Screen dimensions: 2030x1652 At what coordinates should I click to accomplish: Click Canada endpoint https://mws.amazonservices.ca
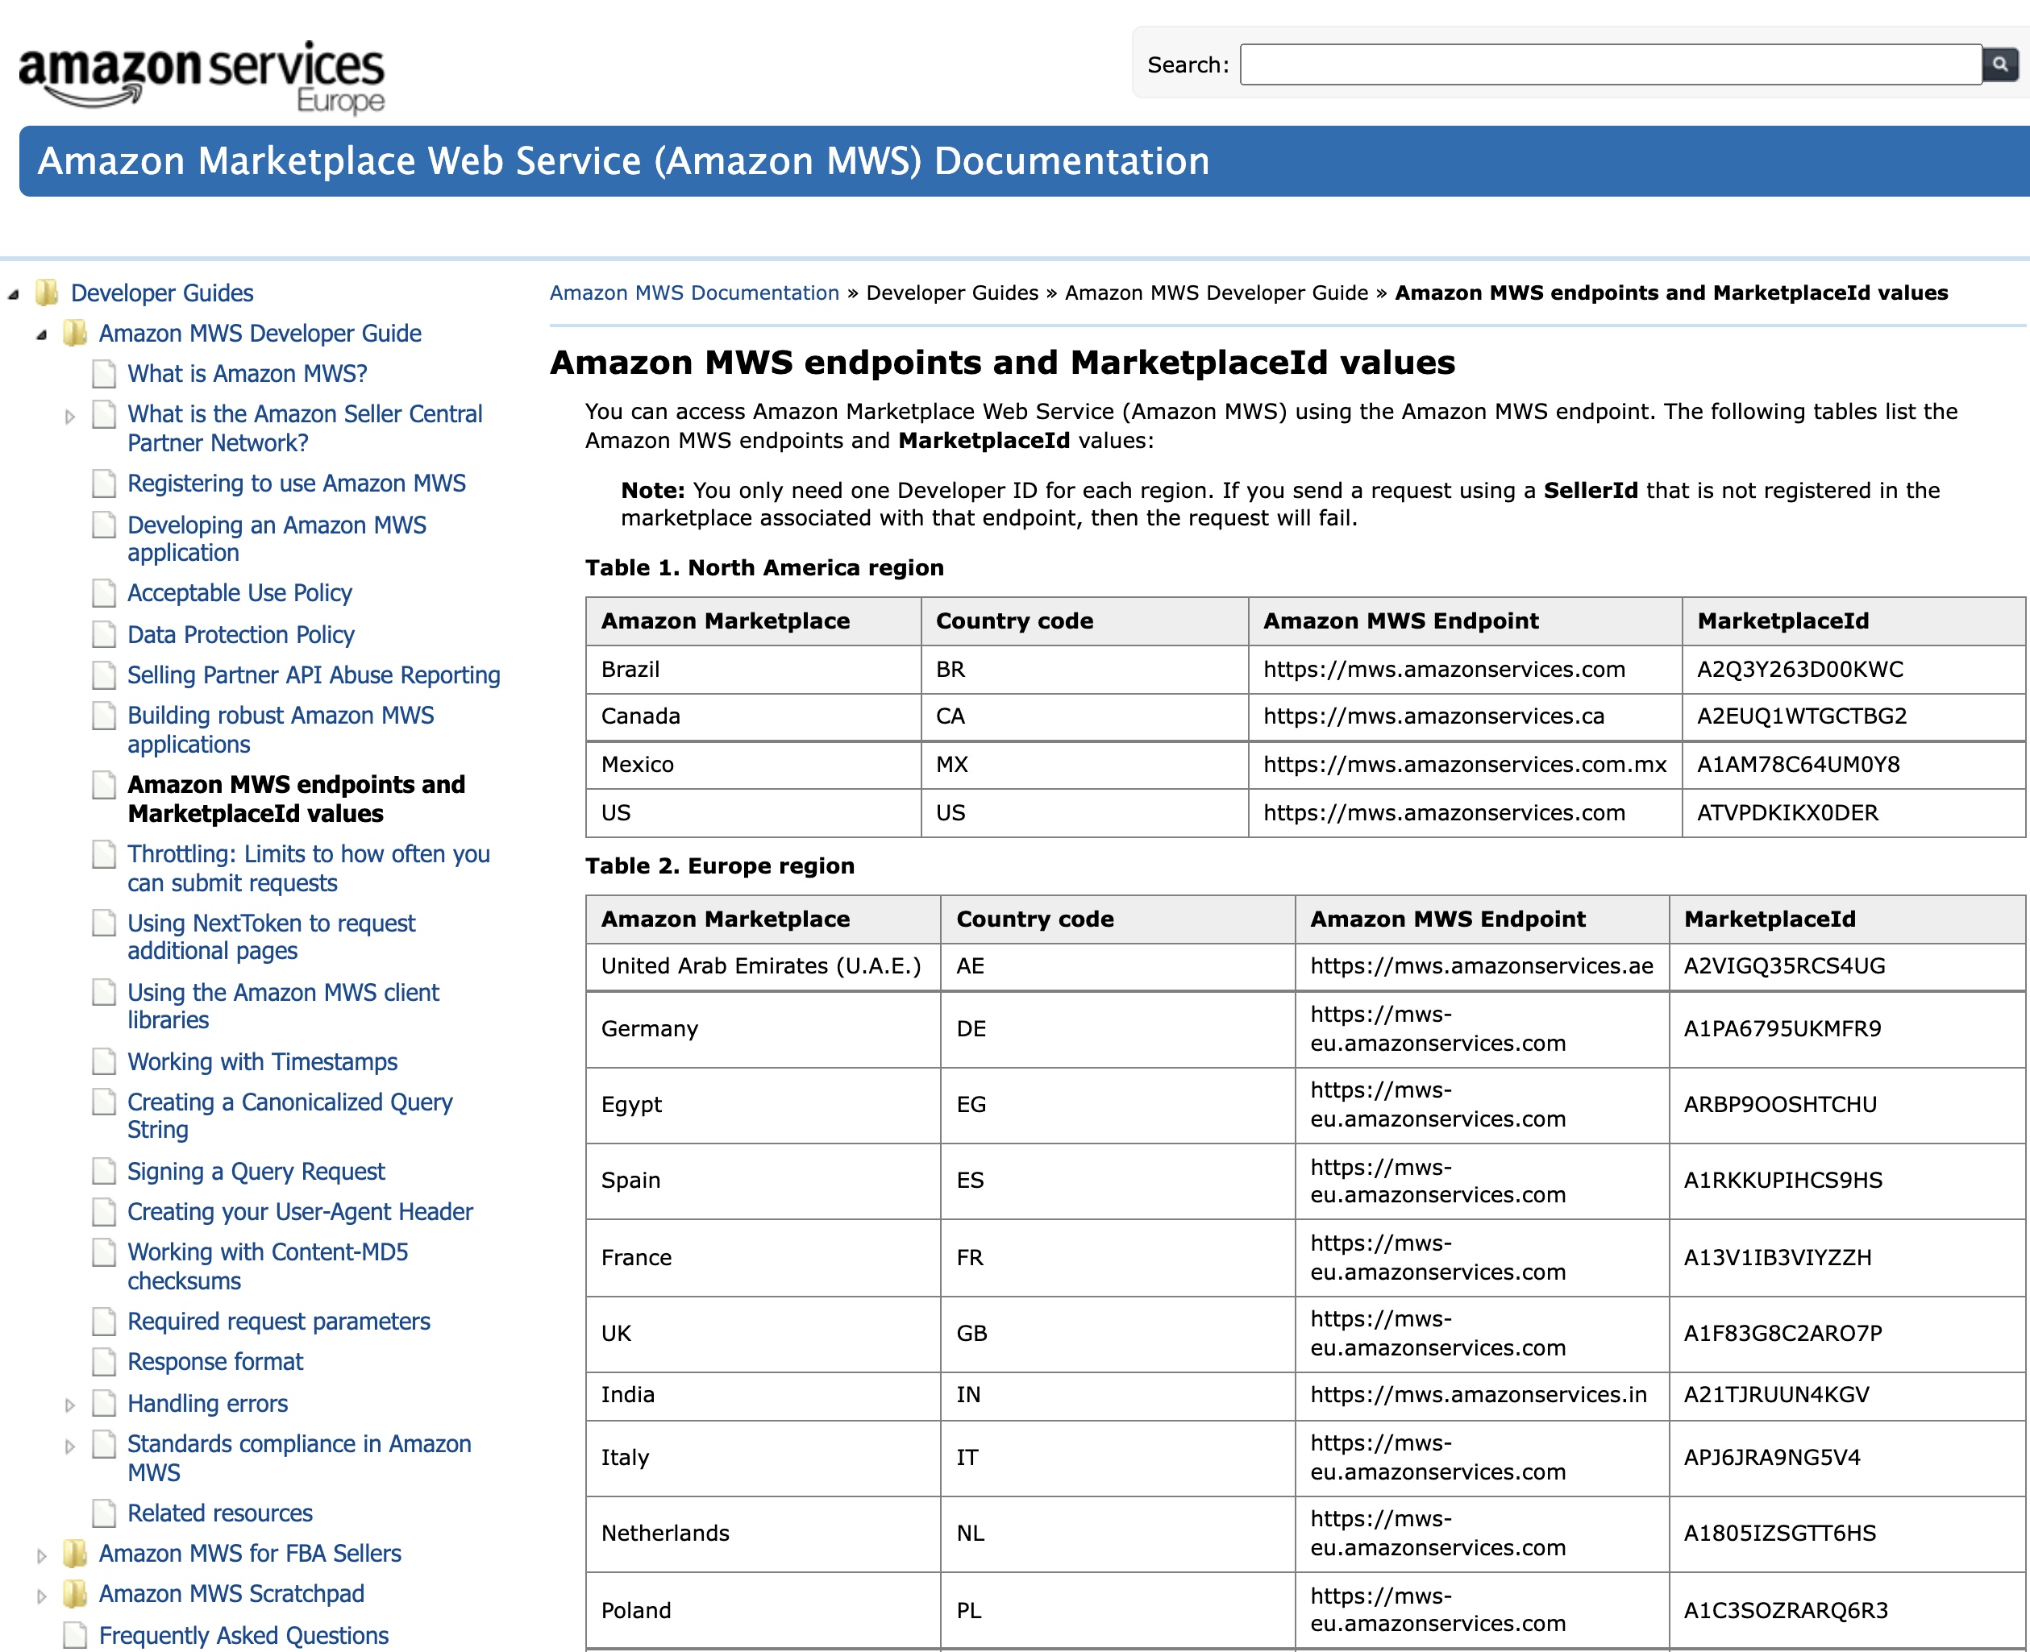tap(1434, 716)
